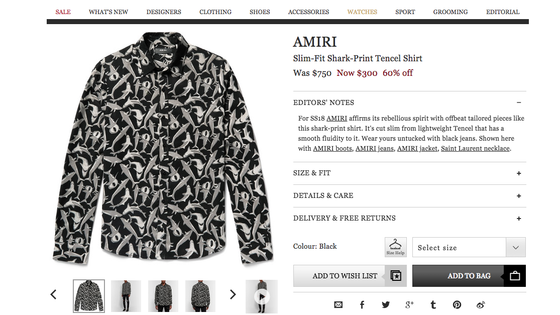Play the product video thumbnail
Screen dimensions: 560x315
[261, 296]
